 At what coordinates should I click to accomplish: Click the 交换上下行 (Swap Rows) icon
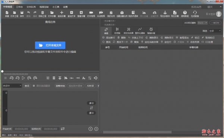[x=129, y=38]
